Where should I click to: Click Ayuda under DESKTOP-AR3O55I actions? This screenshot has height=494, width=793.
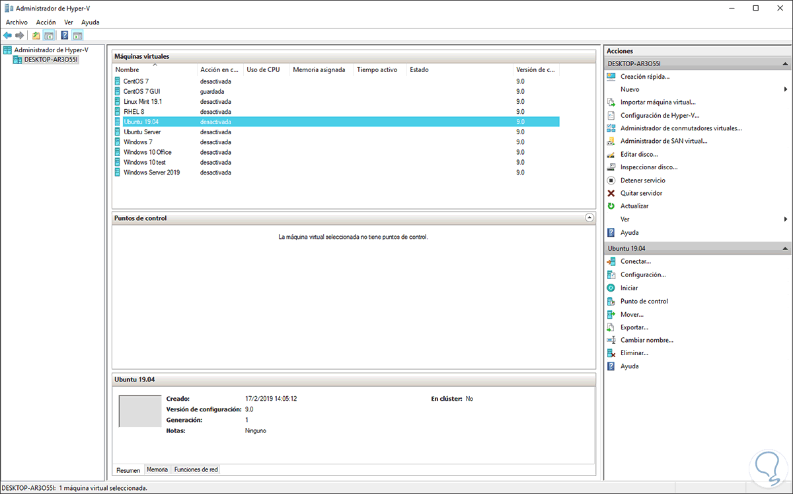(629, 232)
